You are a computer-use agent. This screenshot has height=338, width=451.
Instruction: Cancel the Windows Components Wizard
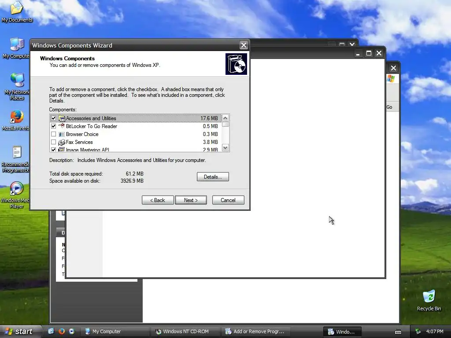[x=228, y=200]
